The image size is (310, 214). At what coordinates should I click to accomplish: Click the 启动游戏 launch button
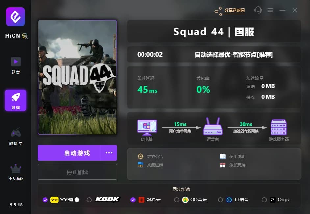click(x=69, y=153)
